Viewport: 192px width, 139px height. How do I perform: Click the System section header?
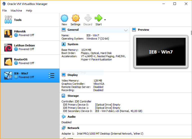[x=73, y=44]
